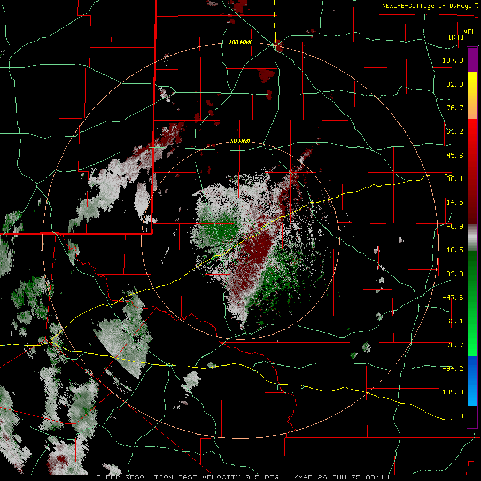The width and height of the screenshot is (481, 481).
Task: Pick the purple segment of the velocity scale
Action: (472, 59)
